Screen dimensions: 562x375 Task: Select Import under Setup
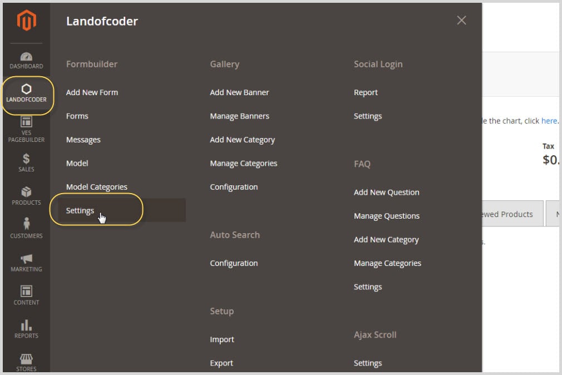(x=222, y=339)
